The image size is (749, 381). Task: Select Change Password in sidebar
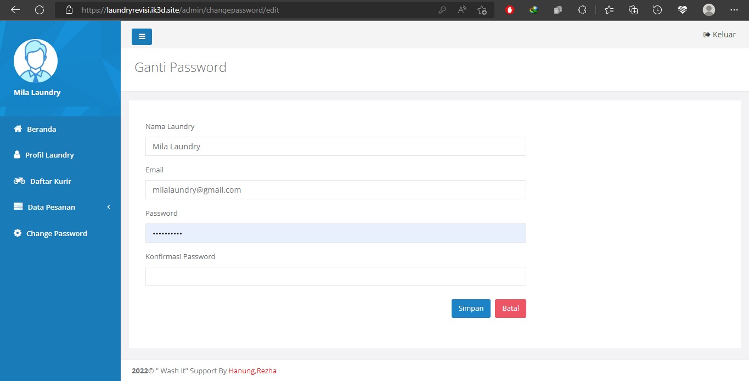(x=56, y=233)
